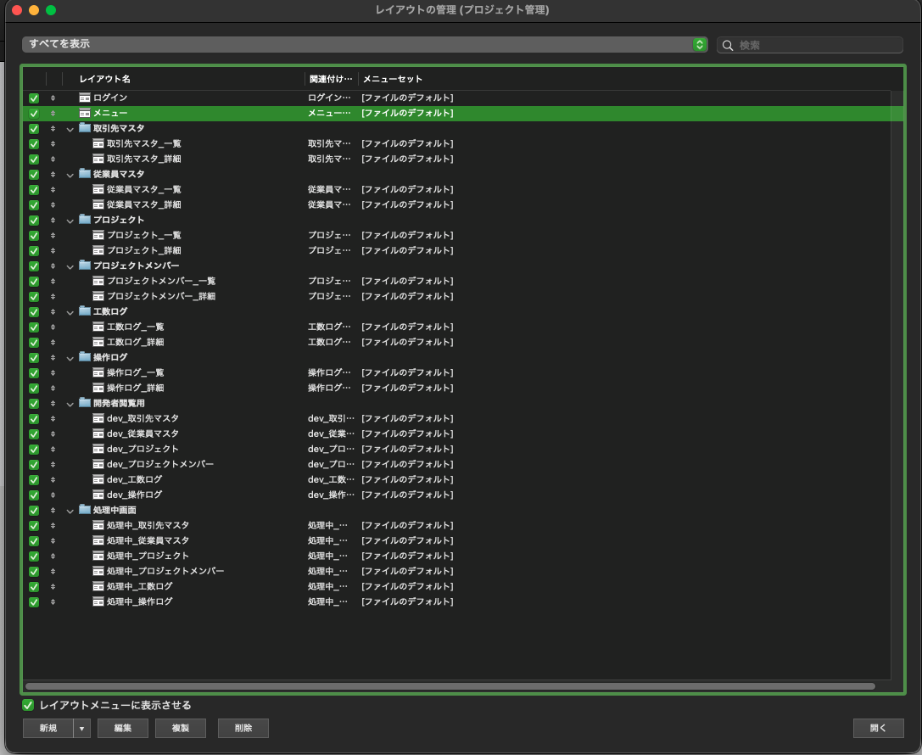
Task: Toggle checkbox for プロジェクト_一覧 layout
Action: click(34, 235)
